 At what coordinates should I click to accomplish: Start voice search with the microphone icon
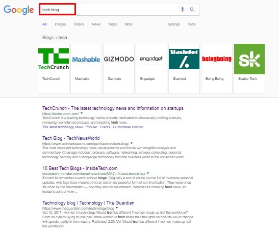click(183, 10)
